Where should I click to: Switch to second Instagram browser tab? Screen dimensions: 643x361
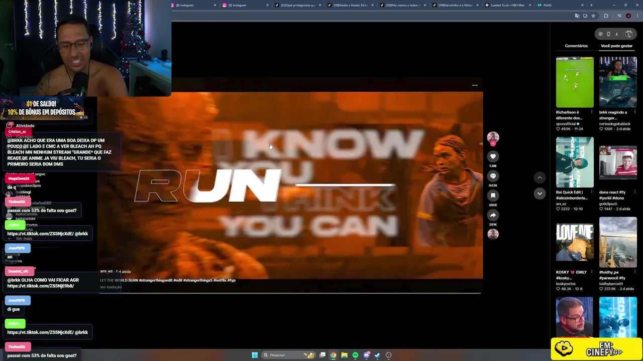click(x=246, y=5)
